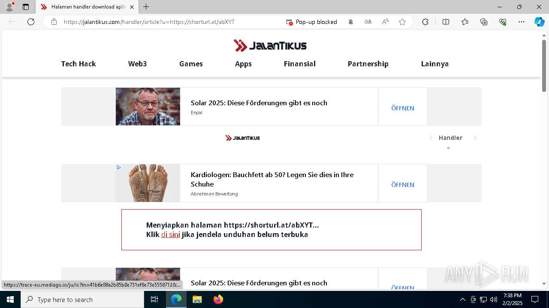Click Kardiologen Bauchfett ad headline

coord(272,179)
